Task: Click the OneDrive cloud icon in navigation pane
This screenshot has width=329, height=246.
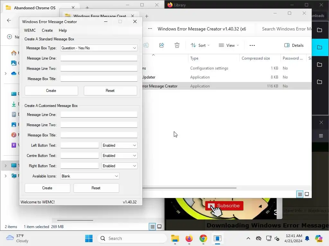Action: [13, 73]
